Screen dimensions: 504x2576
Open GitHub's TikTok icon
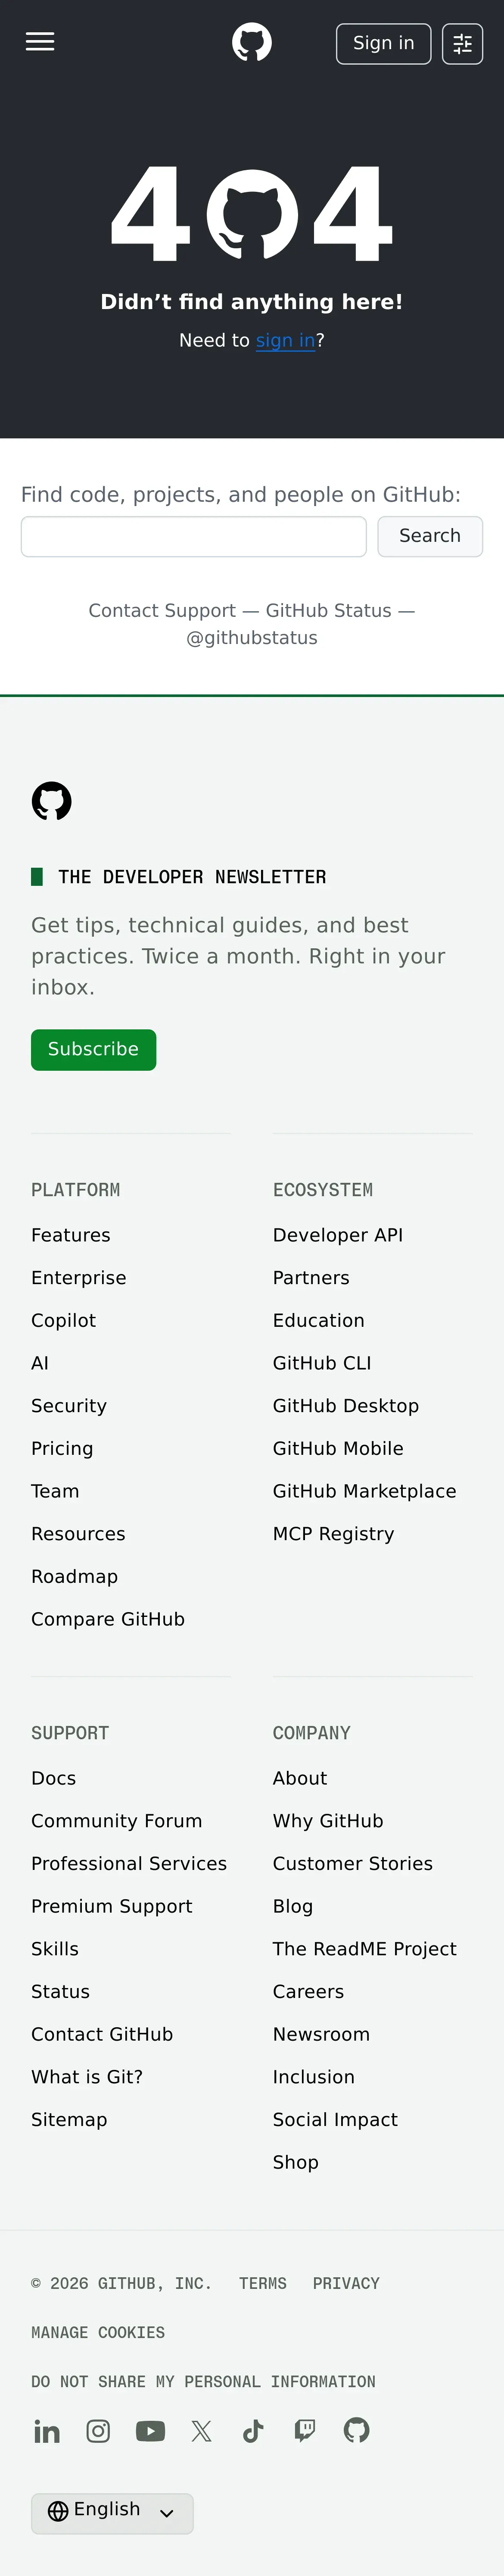tap(253, 2431)
